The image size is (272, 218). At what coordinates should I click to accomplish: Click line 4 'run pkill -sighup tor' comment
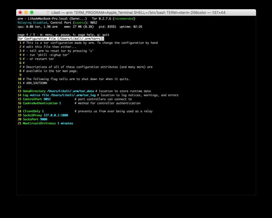pos(46,55)
